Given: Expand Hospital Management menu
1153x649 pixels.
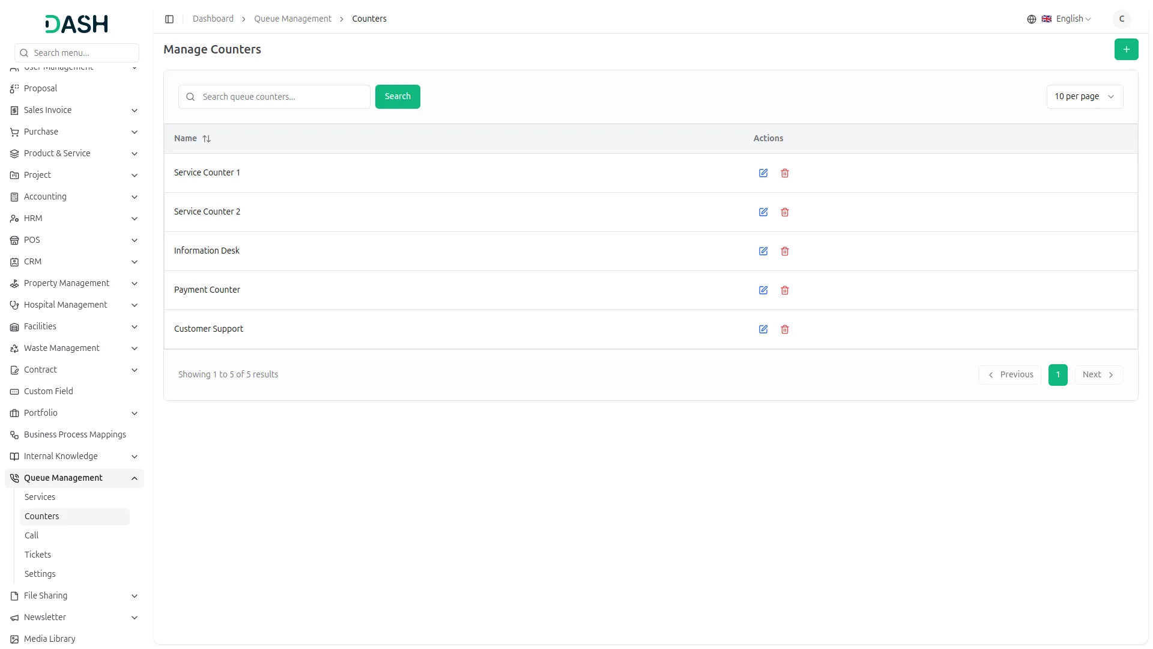Looking at the screenshot, I should tap(135, 305).
